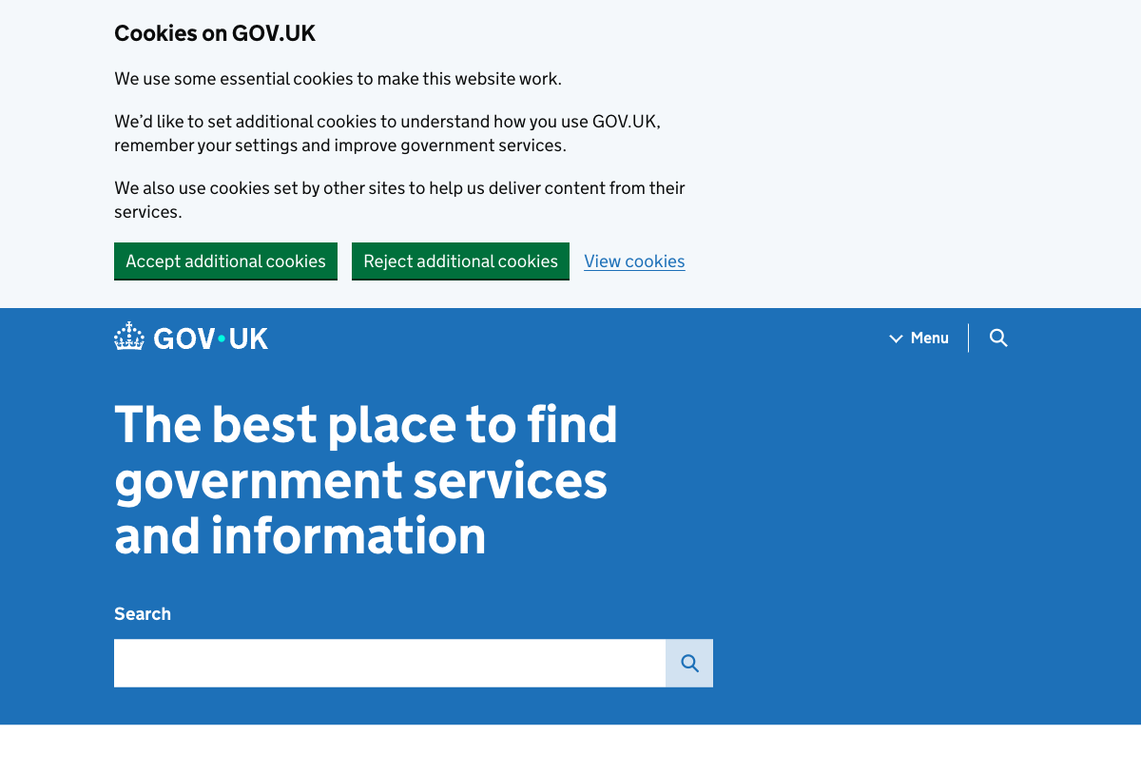Click the Search label above the search box
Screen dimensions: 1141x773
pos(142,613)
